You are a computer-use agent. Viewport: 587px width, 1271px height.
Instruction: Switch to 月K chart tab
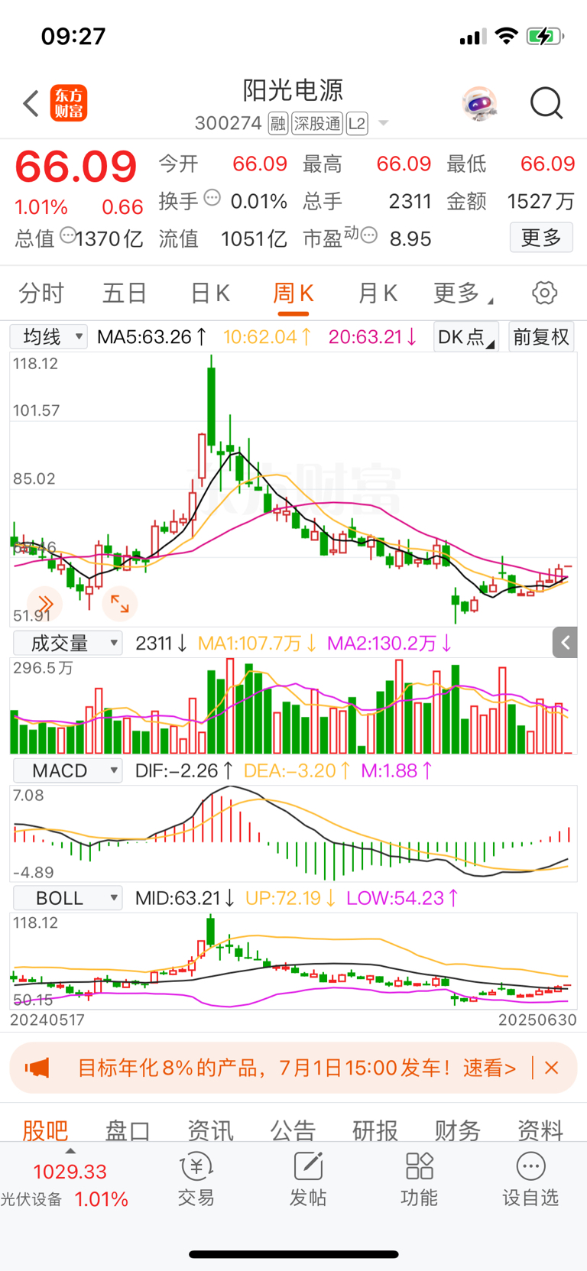378,293
